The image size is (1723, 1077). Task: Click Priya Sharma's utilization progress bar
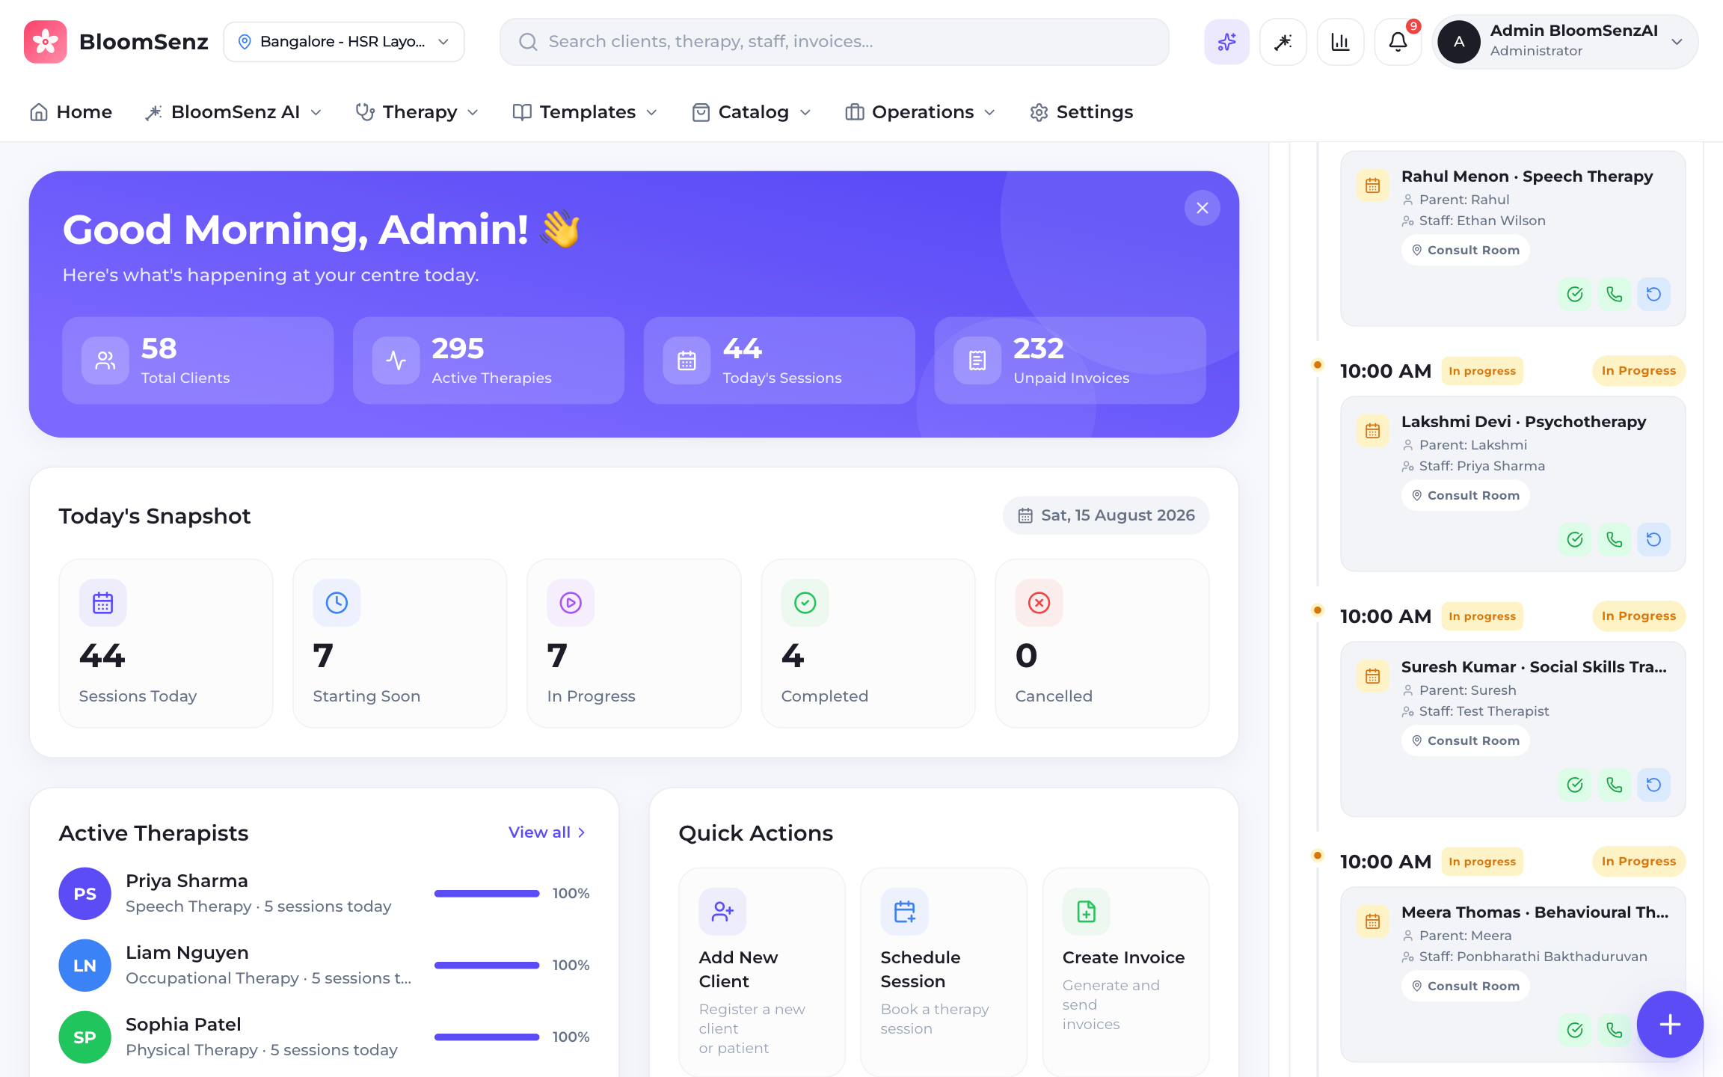[x=487, y=894]
